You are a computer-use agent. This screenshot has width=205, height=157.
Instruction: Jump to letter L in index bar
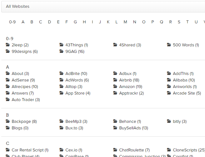coord(116,22)
